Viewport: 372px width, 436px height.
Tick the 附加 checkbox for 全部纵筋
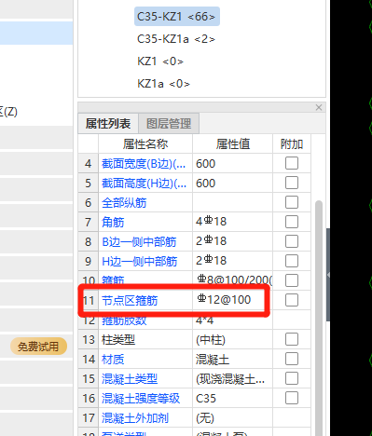pos(292,202)
